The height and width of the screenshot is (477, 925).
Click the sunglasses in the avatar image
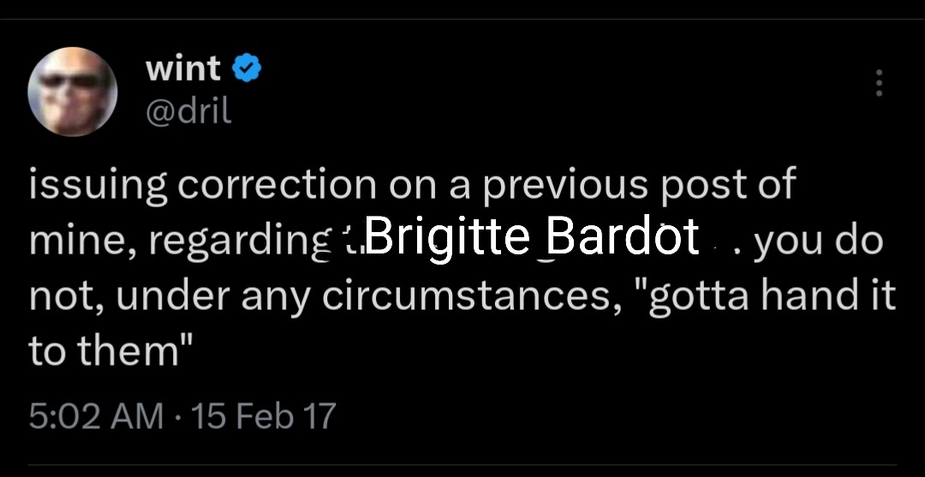(x=70, y=82)
